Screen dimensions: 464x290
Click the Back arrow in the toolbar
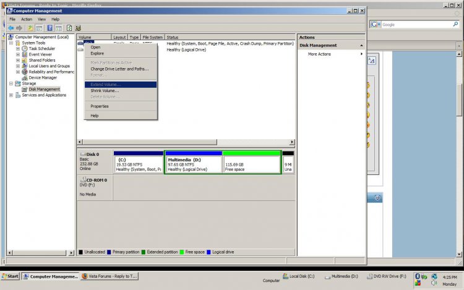coord(11,28)
